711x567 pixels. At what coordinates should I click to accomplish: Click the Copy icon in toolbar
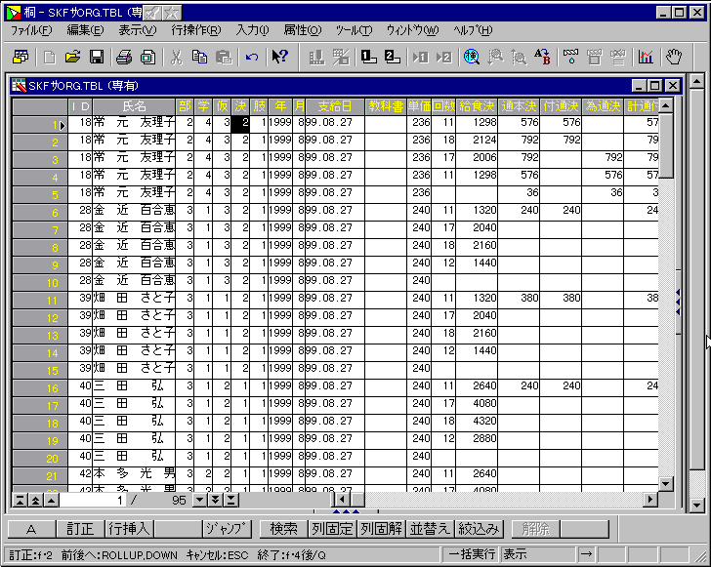(199, 57)
